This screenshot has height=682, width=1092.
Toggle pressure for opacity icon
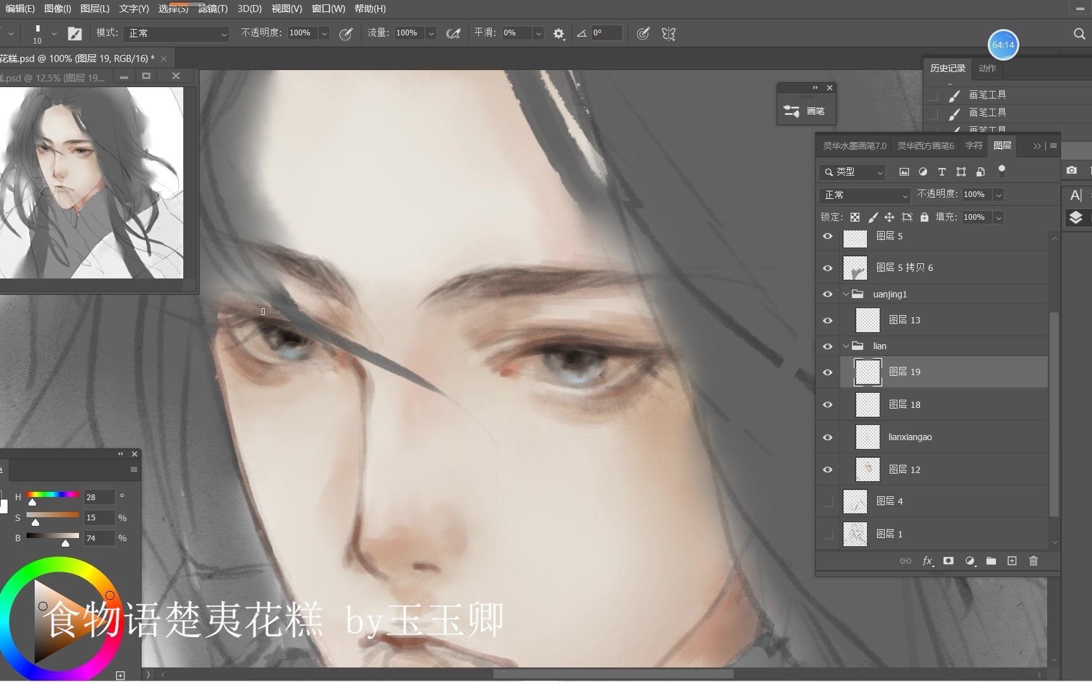tap(346, 33)
